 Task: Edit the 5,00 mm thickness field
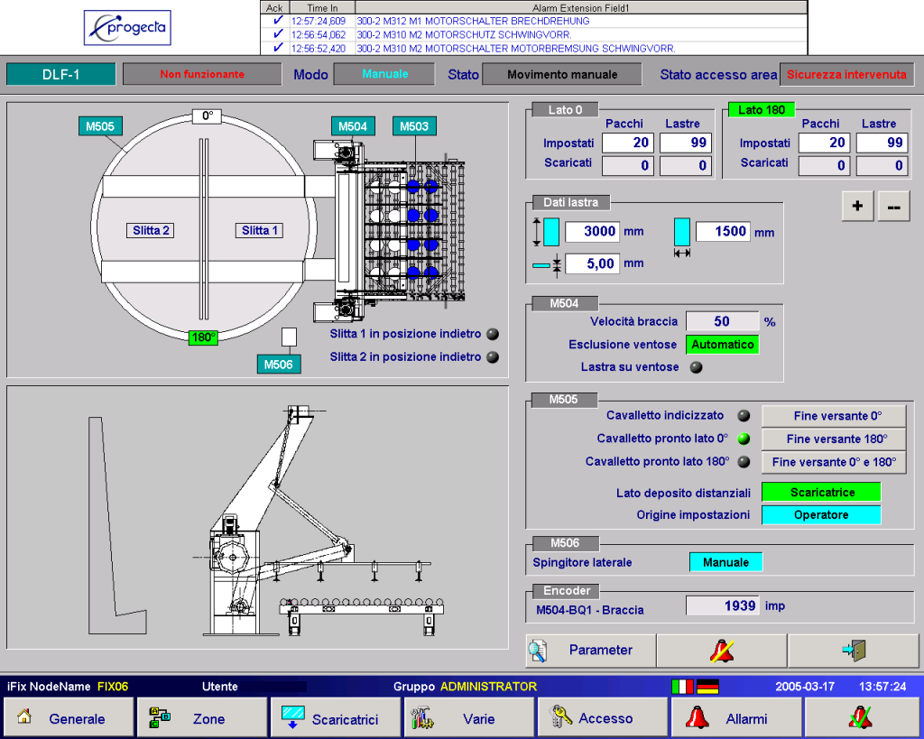(592, 263)
